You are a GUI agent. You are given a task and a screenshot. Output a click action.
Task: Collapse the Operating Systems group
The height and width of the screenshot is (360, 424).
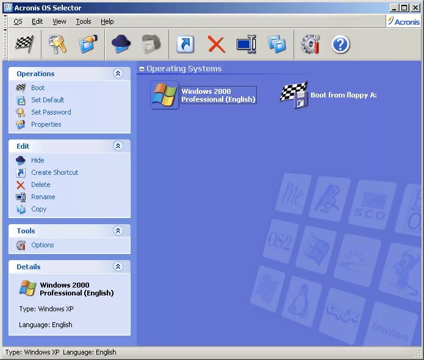142,69
